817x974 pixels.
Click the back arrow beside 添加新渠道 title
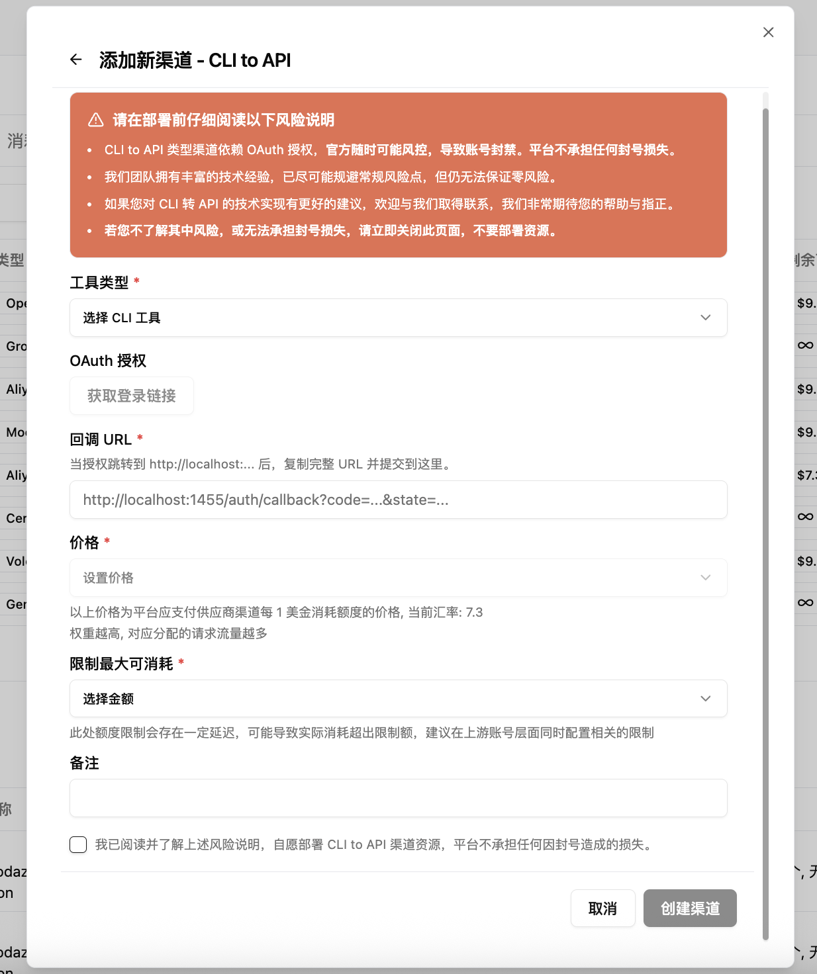pos(76,60)
